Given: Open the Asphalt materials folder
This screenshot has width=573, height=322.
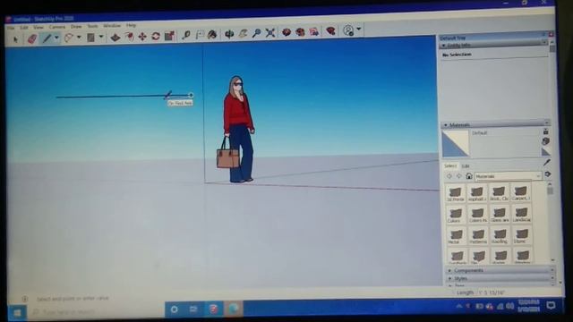Looking at the screenshot, I should [x=477, y=194].
